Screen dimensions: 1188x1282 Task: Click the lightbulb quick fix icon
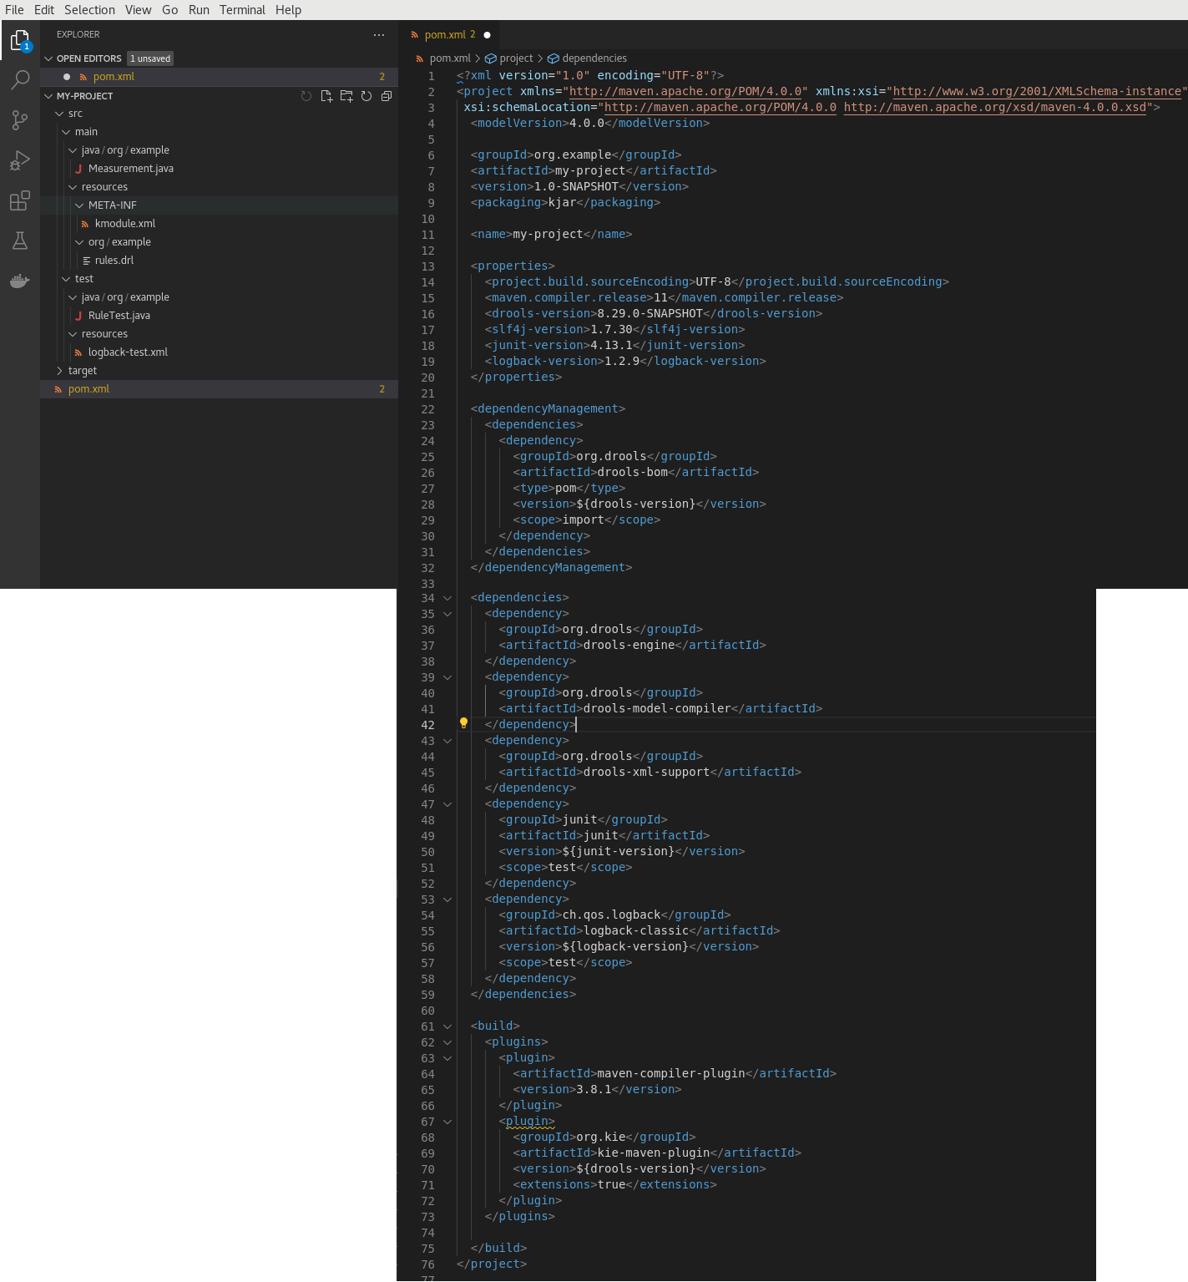pyautogui.click(x=463, y=723)
